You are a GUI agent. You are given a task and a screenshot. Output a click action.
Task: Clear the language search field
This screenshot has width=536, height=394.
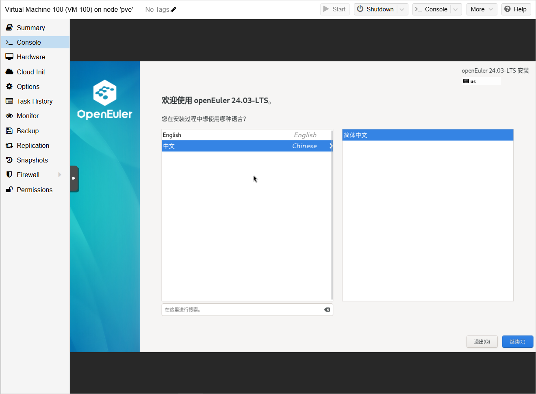327,310
